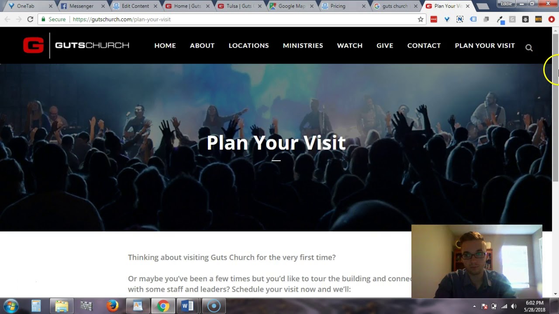Open the LastPass extension icon
The height and width of the screenshot is (314, 559).
(x=434, y=19)
